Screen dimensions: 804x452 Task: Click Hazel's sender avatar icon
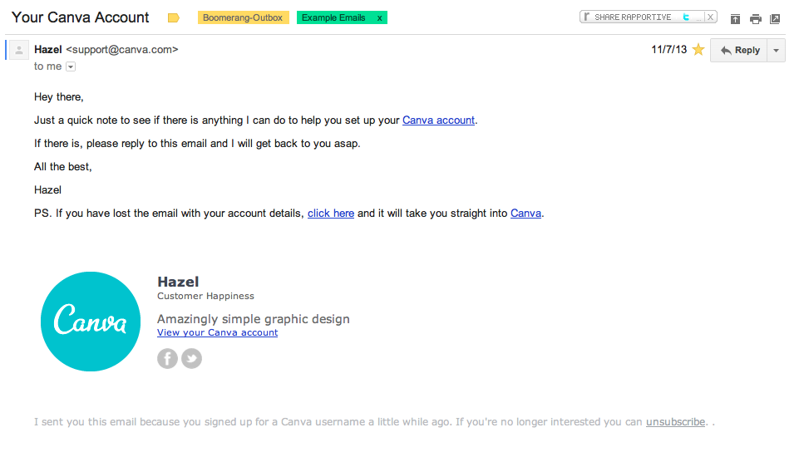click(x=19, y=50)
